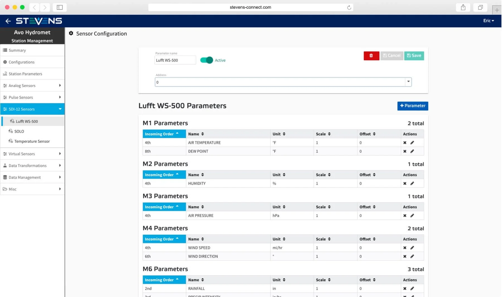This screenshot has height=297, width=502.
Task: Click the Stevens logo
Action: coord(39,21)
